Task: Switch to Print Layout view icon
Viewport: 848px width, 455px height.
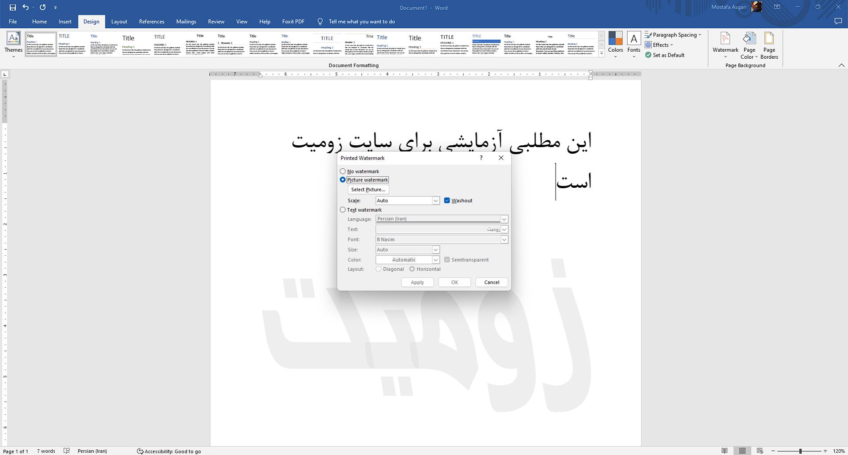Action: coord(742,451)
